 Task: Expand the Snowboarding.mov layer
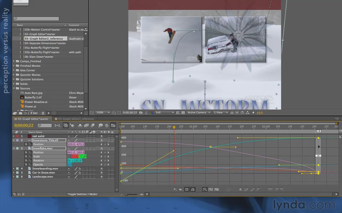[x=14, y=169]
